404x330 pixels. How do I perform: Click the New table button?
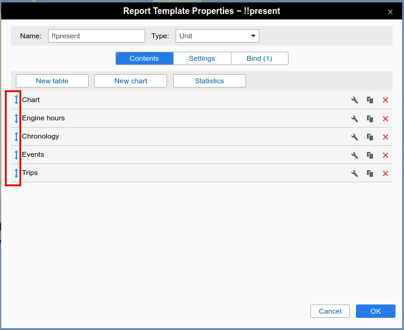[x=52, y=81]
